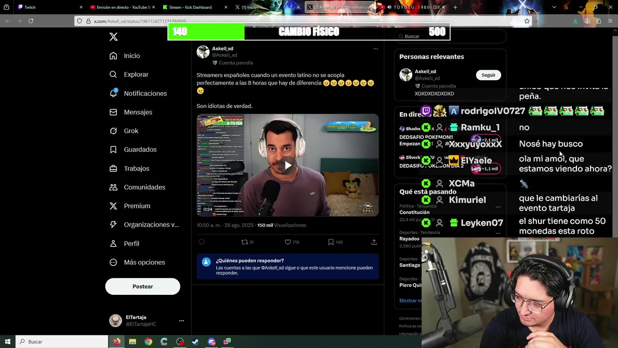Switch to the (1) Inicio / X tab
The image size is (618, 348).
[267, 7]
